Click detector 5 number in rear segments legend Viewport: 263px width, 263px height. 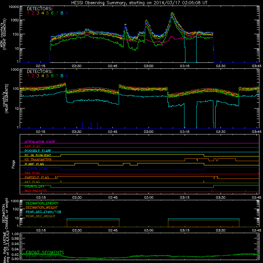47,76
